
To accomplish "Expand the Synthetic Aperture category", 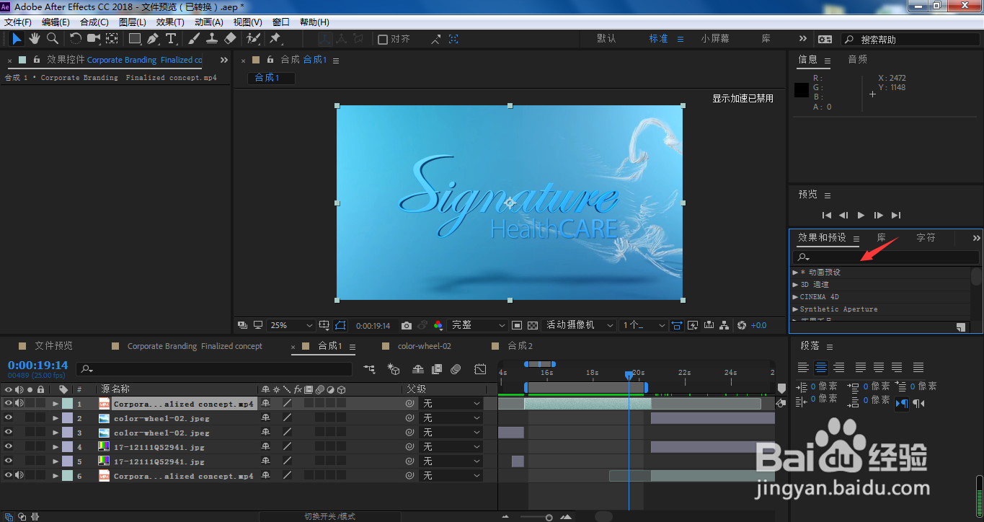I will click(x=796, y=309).
